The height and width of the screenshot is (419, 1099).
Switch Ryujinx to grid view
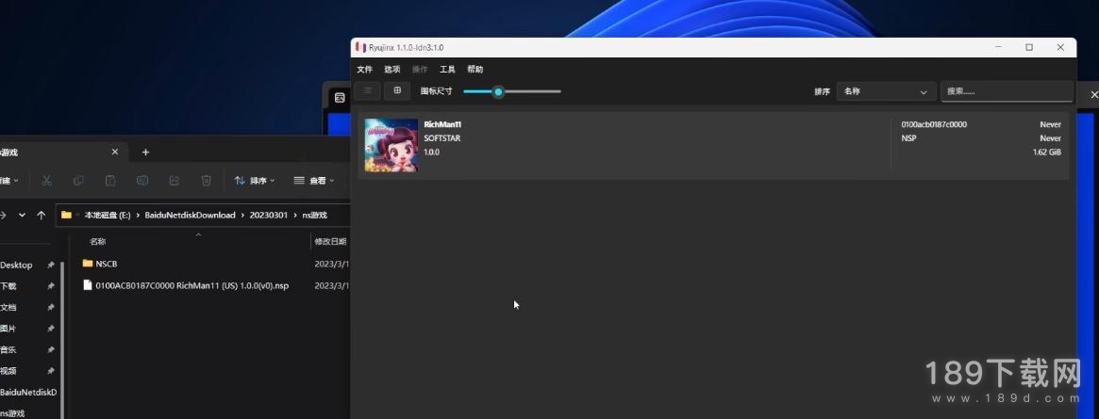397,90
